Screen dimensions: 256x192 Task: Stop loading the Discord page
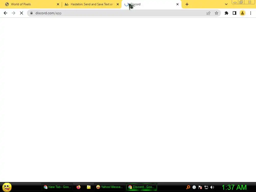(x=21, y=13)
